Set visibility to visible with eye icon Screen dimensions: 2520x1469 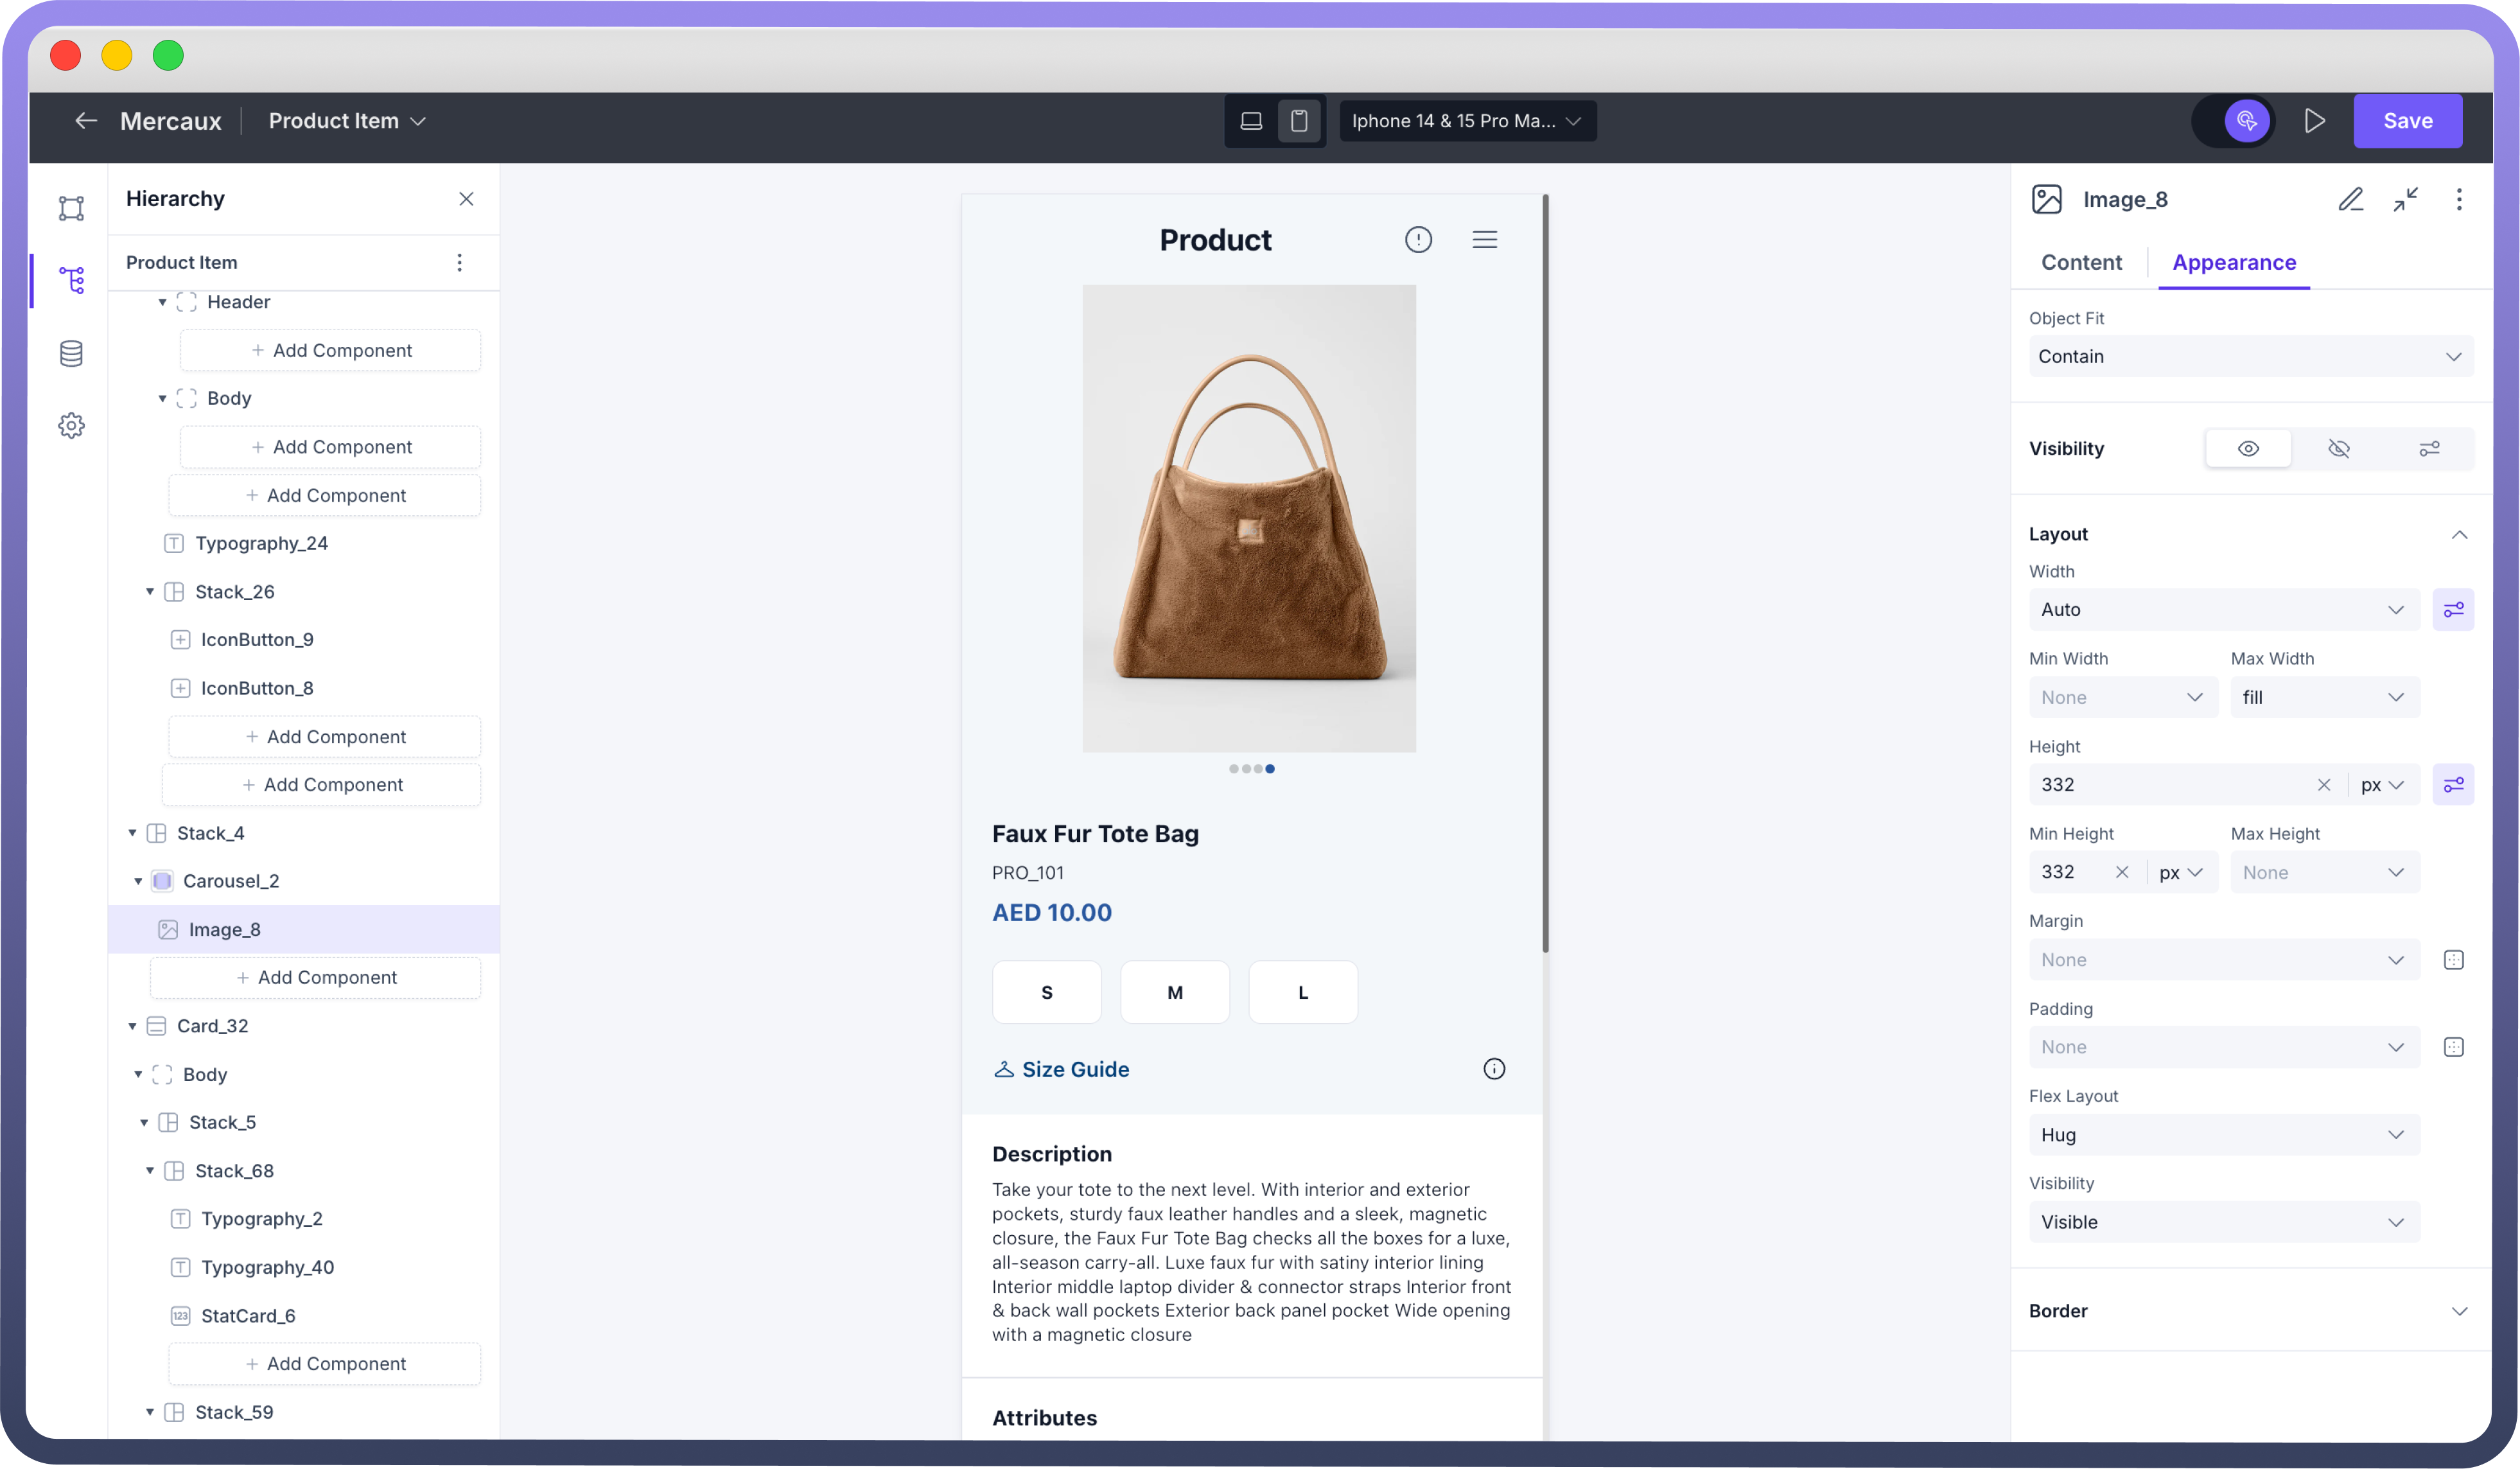pos(2247,449)
